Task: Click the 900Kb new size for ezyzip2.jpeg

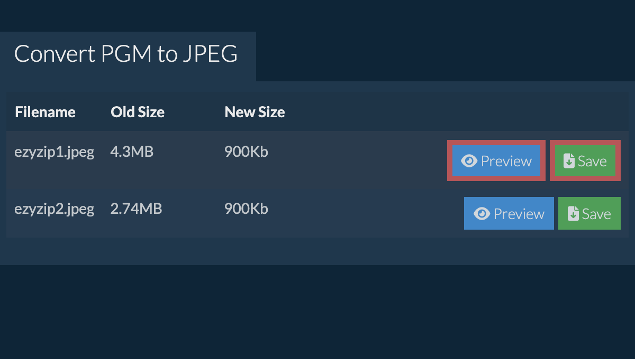Action: [246, 209]
